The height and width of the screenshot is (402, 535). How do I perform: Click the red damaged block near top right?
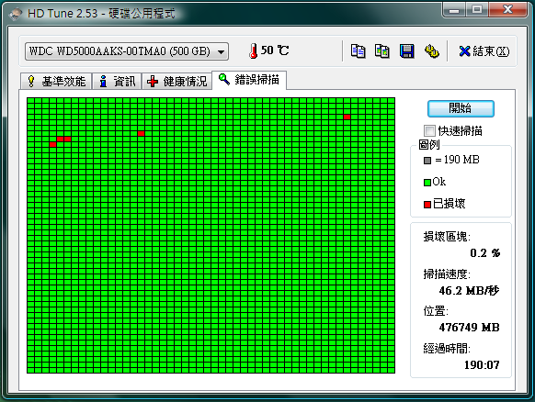coord(347,117)
